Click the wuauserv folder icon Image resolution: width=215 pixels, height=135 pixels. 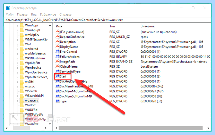click(22, 101)
